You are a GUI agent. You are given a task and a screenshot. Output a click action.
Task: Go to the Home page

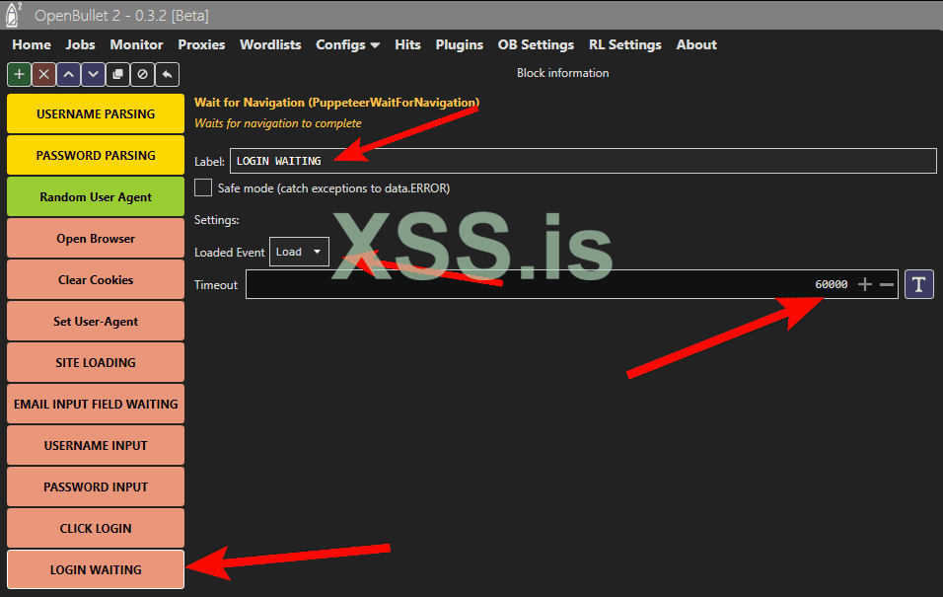tap(32, 44)
